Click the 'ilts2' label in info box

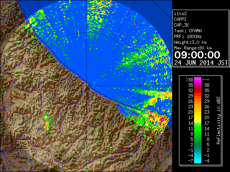tap(180, 14)
